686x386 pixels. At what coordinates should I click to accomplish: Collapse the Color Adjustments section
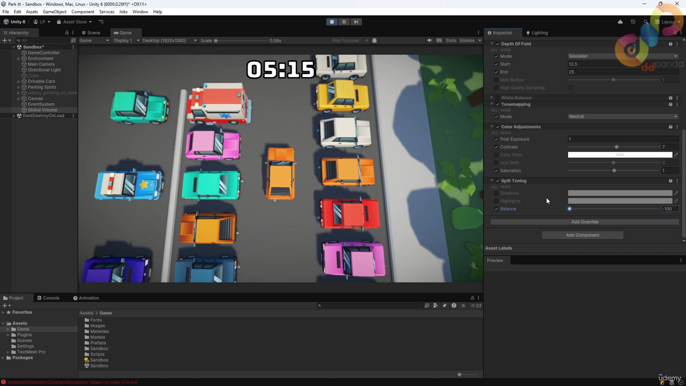491,127
